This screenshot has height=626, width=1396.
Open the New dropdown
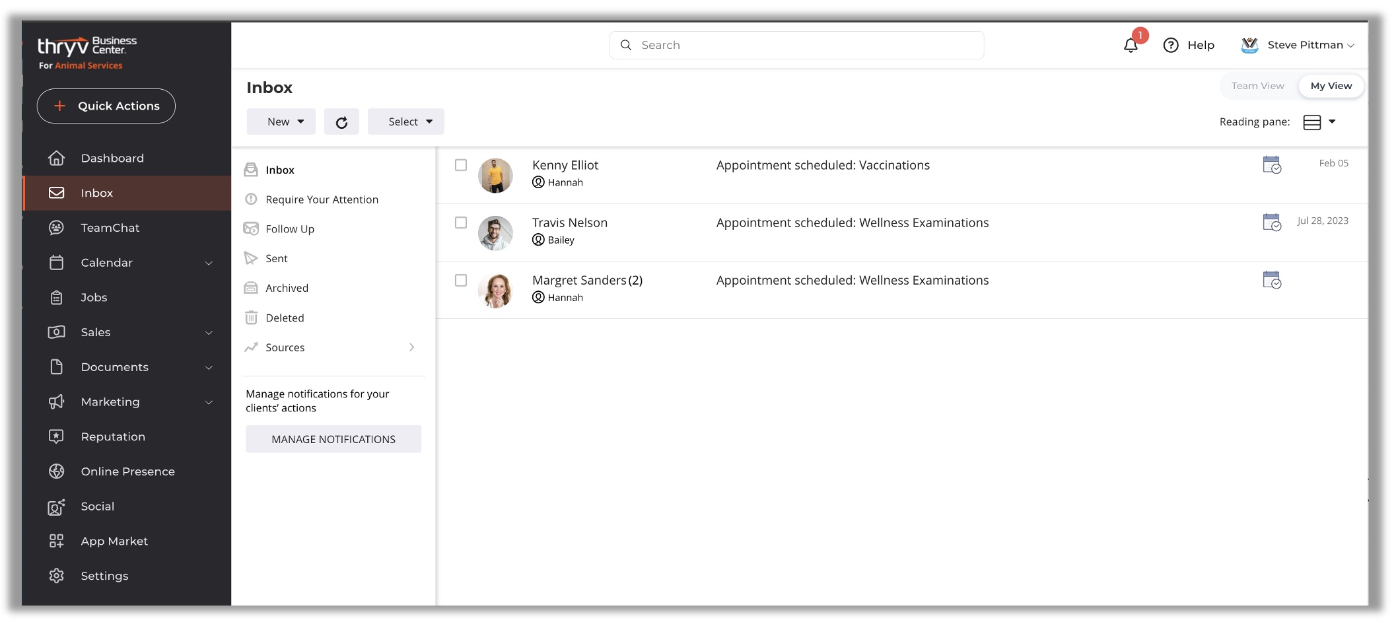[281, 122]
